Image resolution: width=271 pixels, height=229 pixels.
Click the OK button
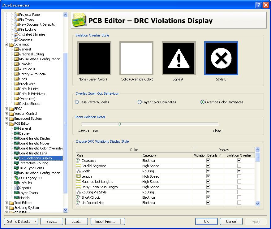click(x=206, y=221)
